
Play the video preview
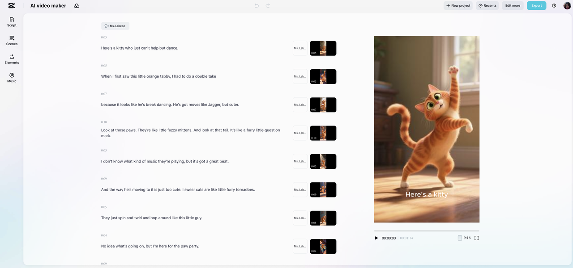coord(376,238)
